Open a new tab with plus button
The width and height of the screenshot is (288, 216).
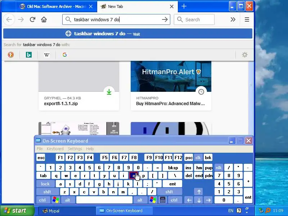pos(184,6)
